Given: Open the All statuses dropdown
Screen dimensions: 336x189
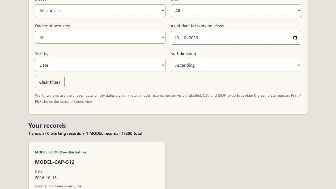Looking at the screenshot, I should pos(100,11).
